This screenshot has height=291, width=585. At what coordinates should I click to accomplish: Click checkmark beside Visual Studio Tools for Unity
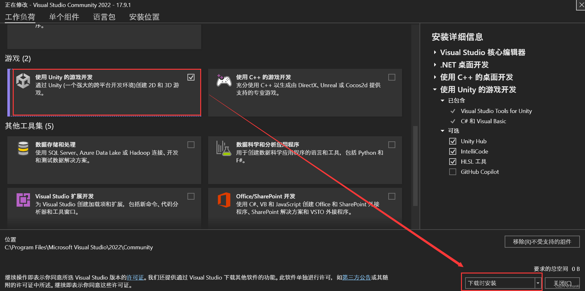pyautogui.click(x=453, y=111)
